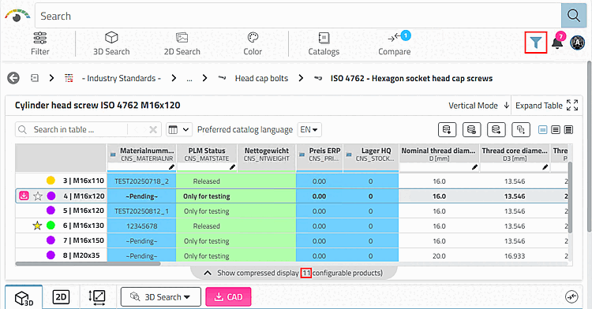Click the yellow status dot of row 3

51,181
